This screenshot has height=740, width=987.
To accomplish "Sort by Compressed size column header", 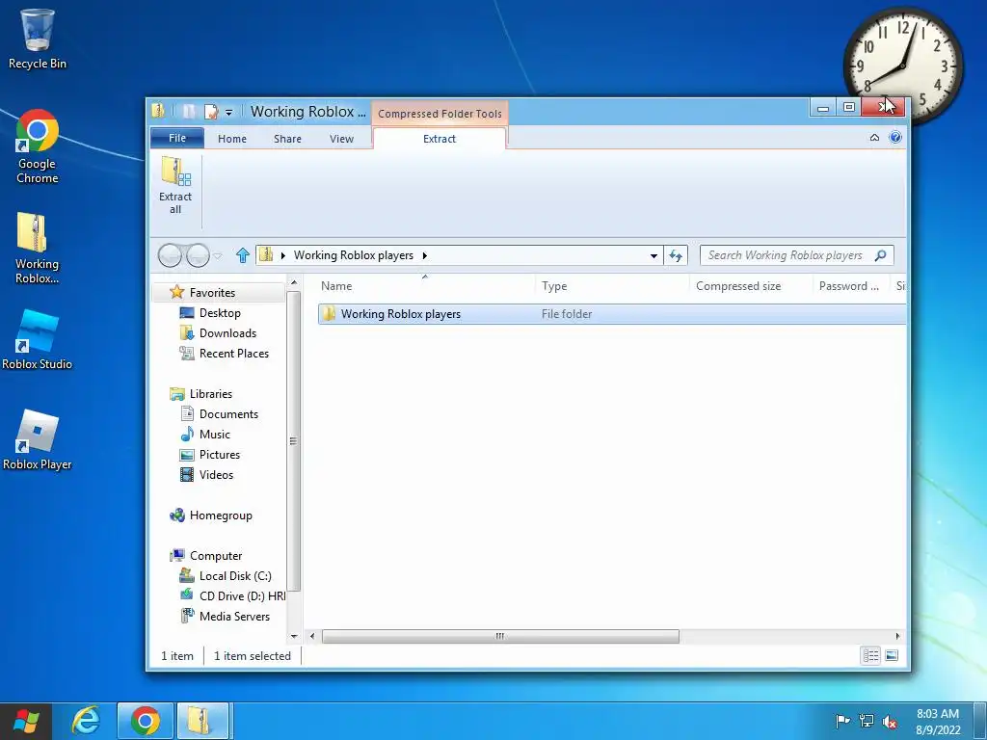I will click(752, 285).
